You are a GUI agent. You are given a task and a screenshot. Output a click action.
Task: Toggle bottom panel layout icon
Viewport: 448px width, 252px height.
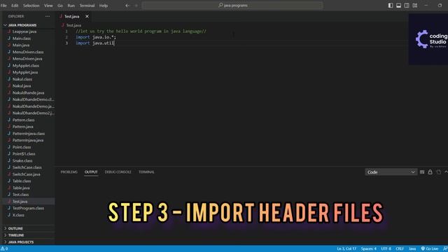pyautogui.click(x=398, y=6)
